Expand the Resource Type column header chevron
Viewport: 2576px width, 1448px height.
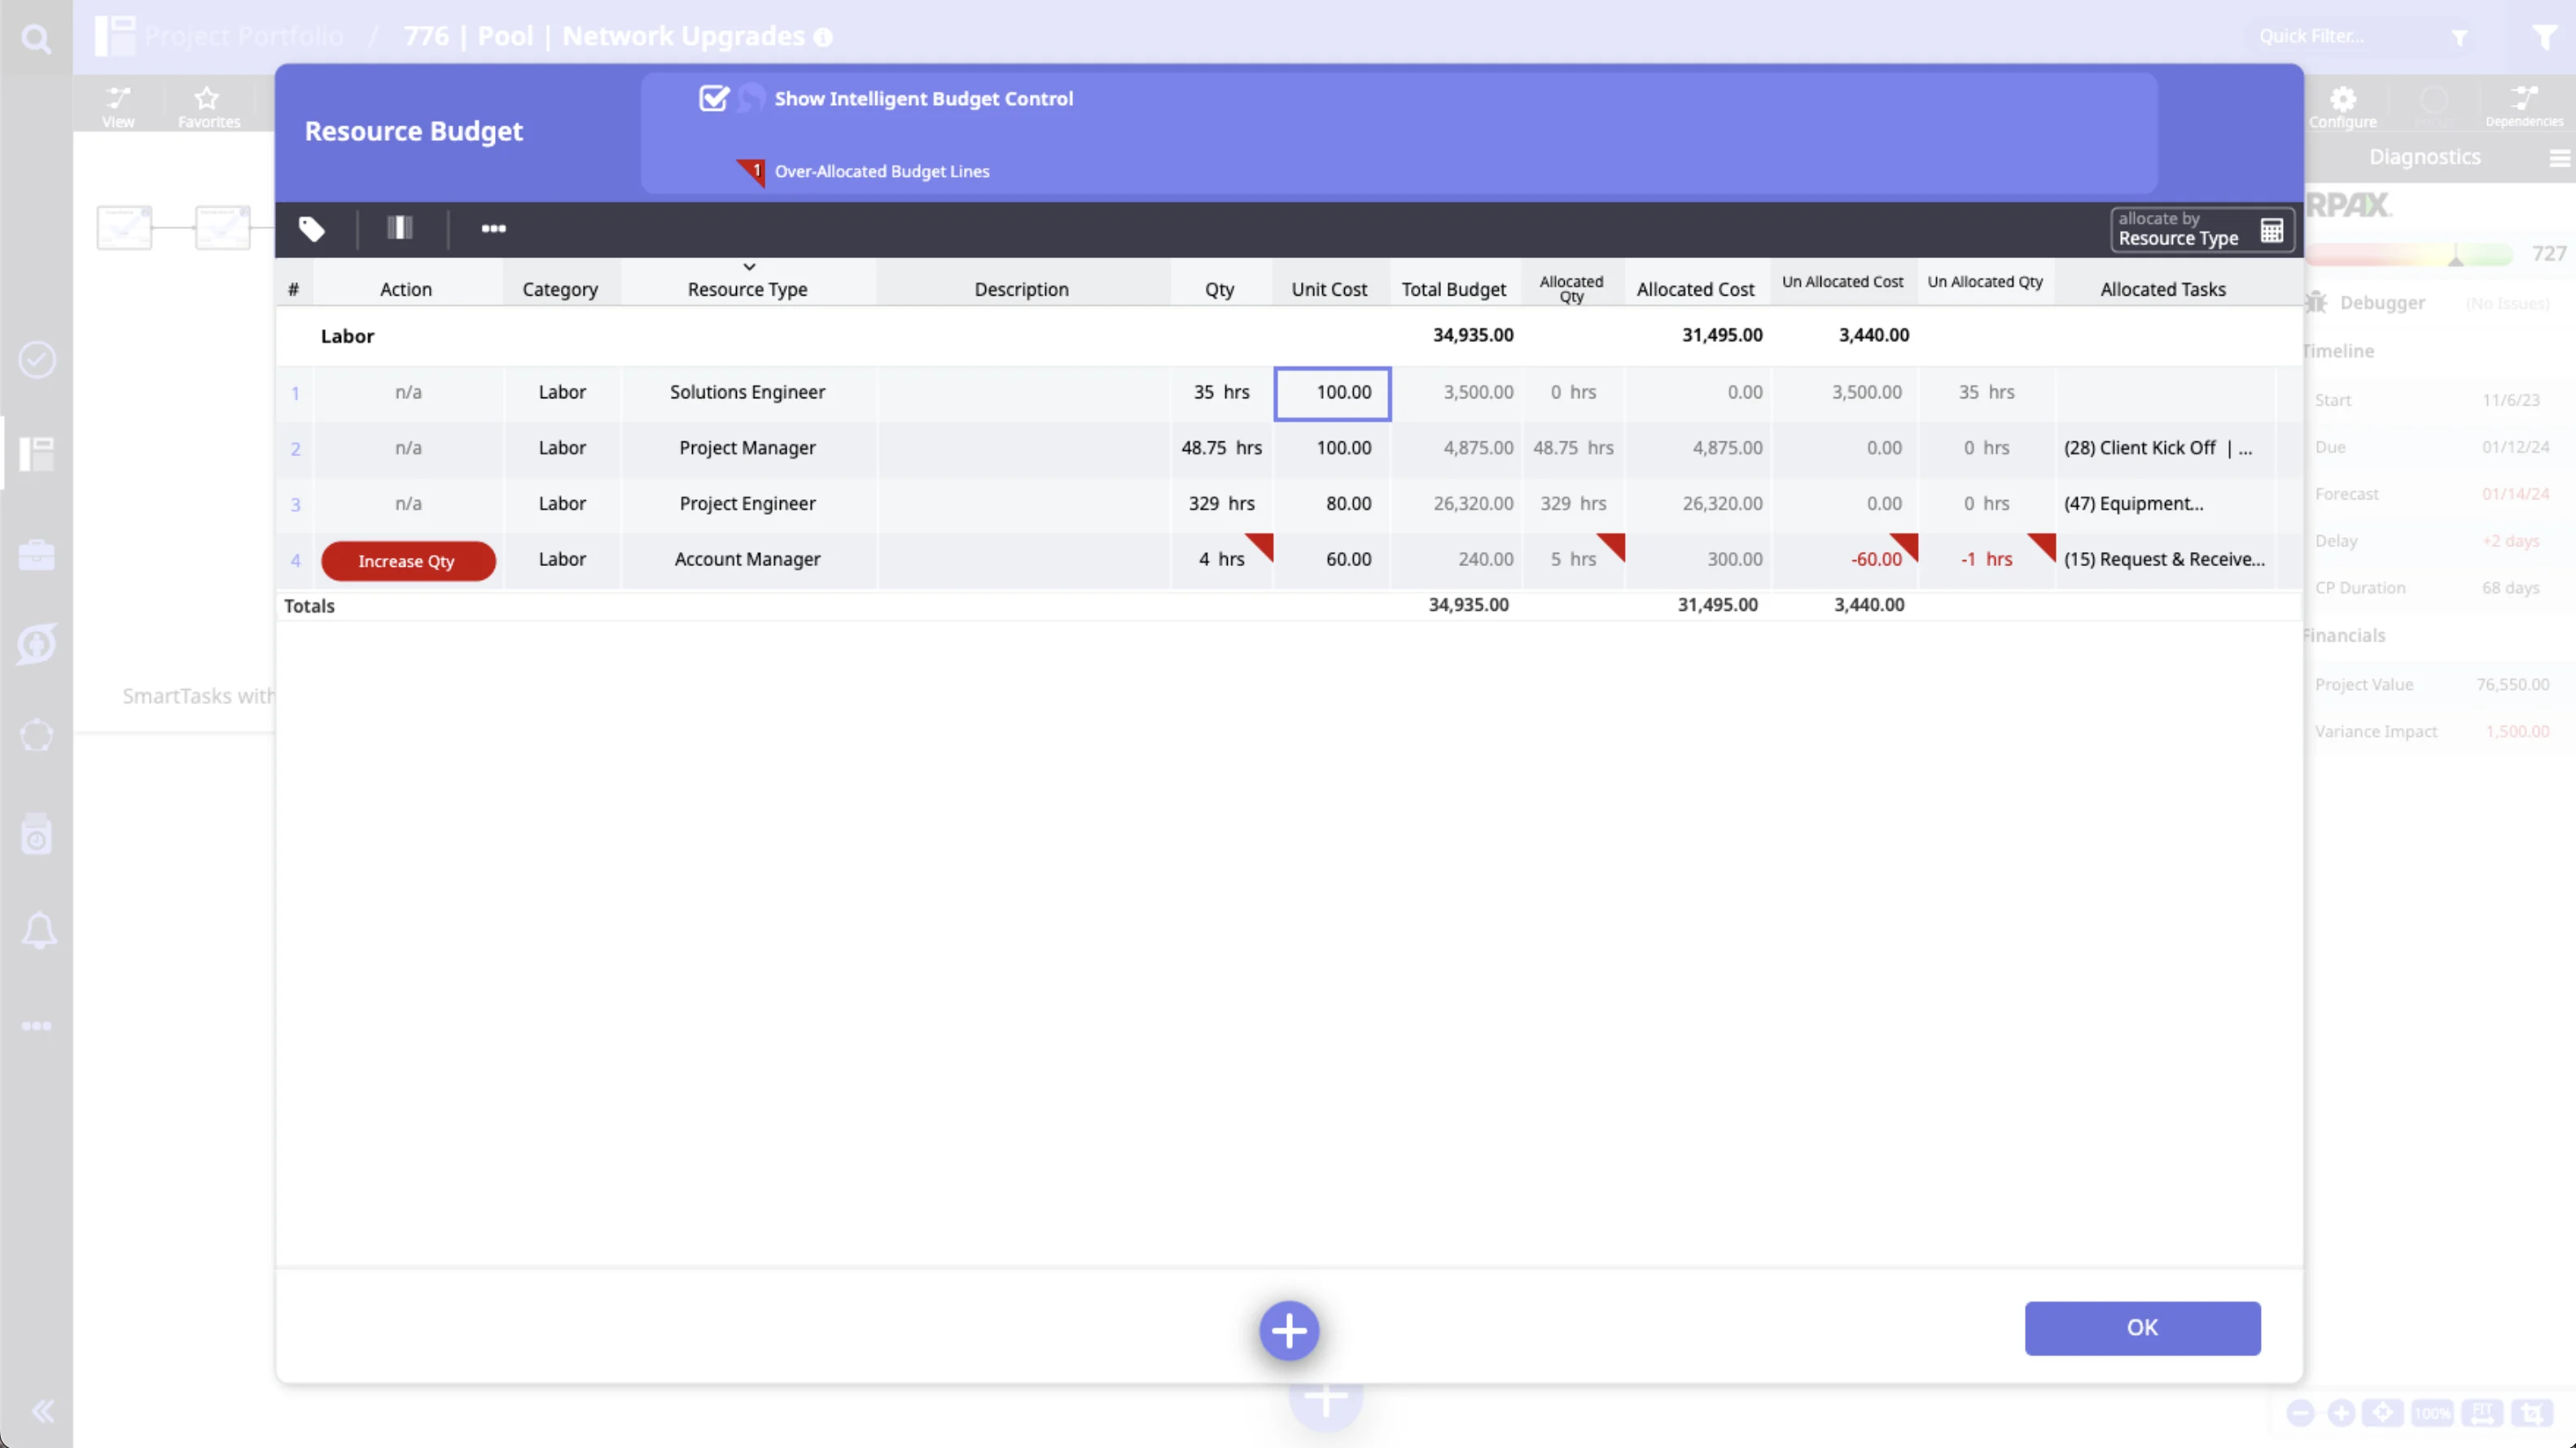pos(749,268)
